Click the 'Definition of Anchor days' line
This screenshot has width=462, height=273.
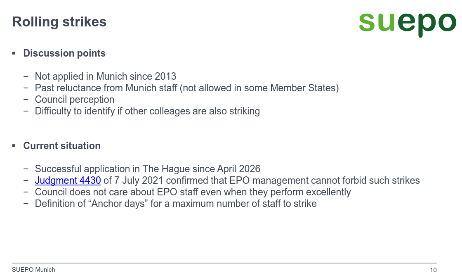click(x=176, y=204)
